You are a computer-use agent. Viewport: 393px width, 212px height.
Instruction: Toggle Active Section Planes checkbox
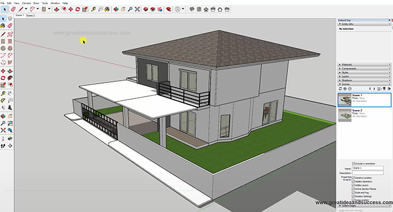click(x=353, y=189)
